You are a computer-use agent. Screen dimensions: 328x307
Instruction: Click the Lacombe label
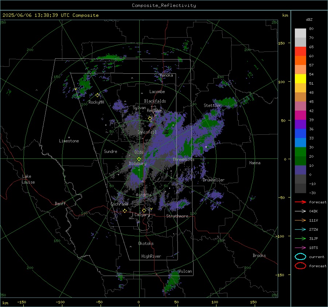pos(157,92)
